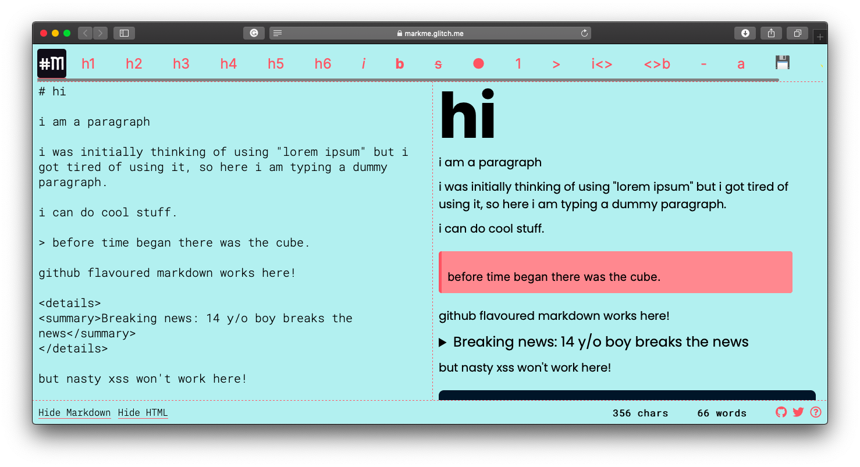Click the 66 words counter

(x=722, y=413)
